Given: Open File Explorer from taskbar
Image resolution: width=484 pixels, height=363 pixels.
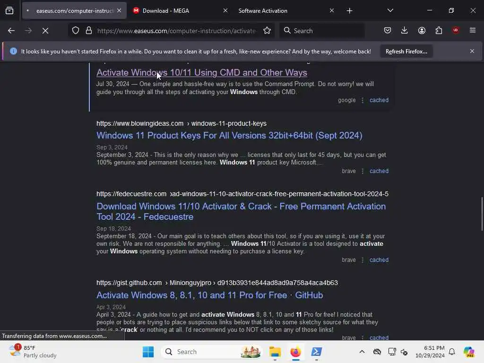Looking at the screenshot, I should coord(275,352).
